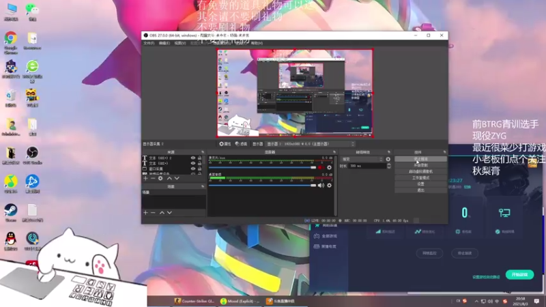Open the 渐变 transition type dropdown
546x307 pixels.
(362, 159)
